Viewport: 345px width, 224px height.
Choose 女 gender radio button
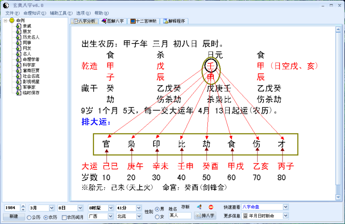(x=157, y=217)
